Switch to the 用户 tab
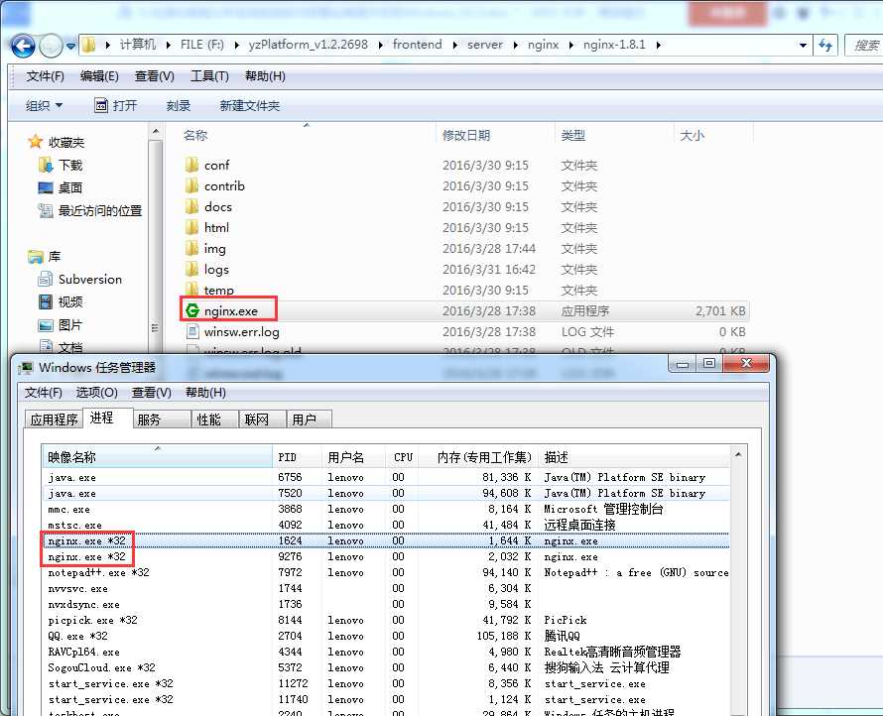883x716 pixels. tap(309, 419)
